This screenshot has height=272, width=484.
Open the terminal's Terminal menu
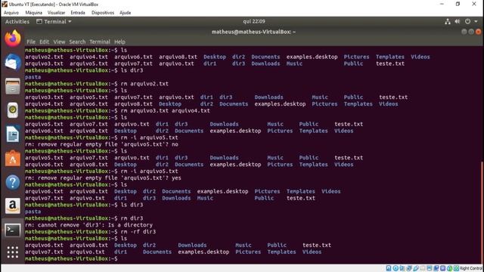pyautogui.click(x=100, y=42)
